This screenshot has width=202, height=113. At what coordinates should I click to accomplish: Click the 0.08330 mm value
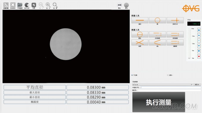click(x=96, y=92)
